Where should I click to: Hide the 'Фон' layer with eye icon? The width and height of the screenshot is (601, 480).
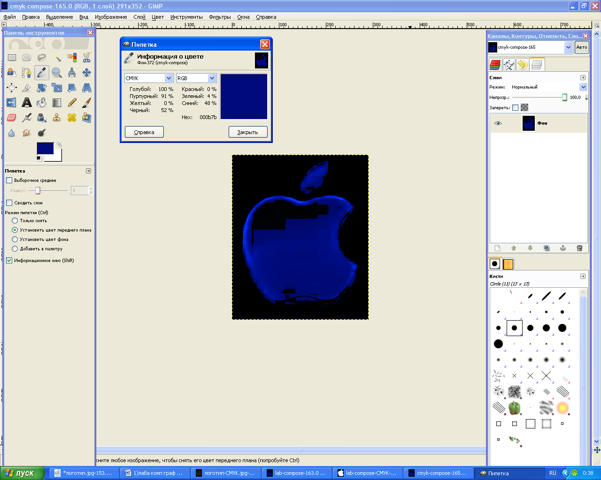pos(498,123)
